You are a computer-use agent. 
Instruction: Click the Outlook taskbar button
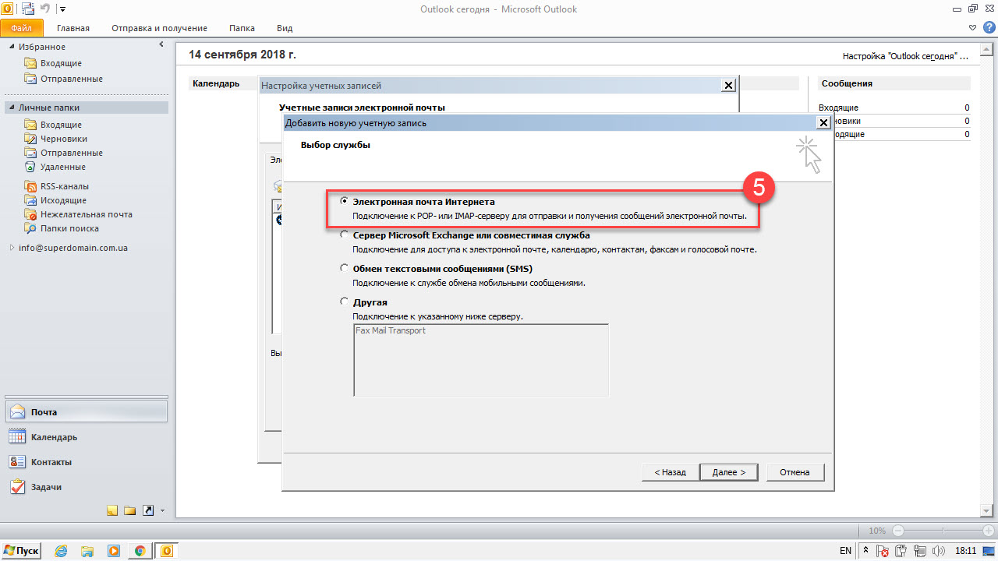[x=167, y=551]
